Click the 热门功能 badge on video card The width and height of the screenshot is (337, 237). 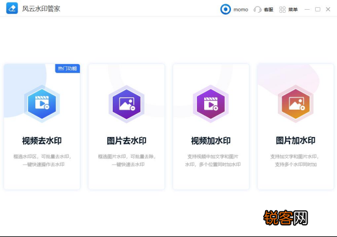pos(68,69)
